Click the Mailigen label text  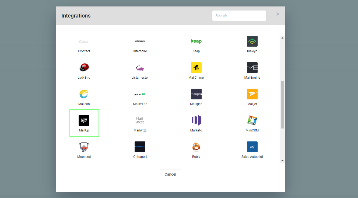tap(196, 104)
